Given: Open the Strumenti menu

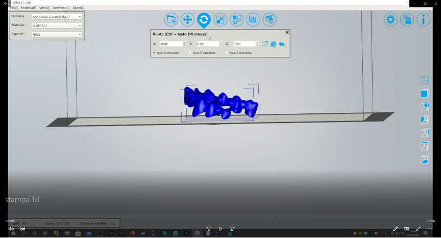Looking at the screenshot, I should point(61,8).
